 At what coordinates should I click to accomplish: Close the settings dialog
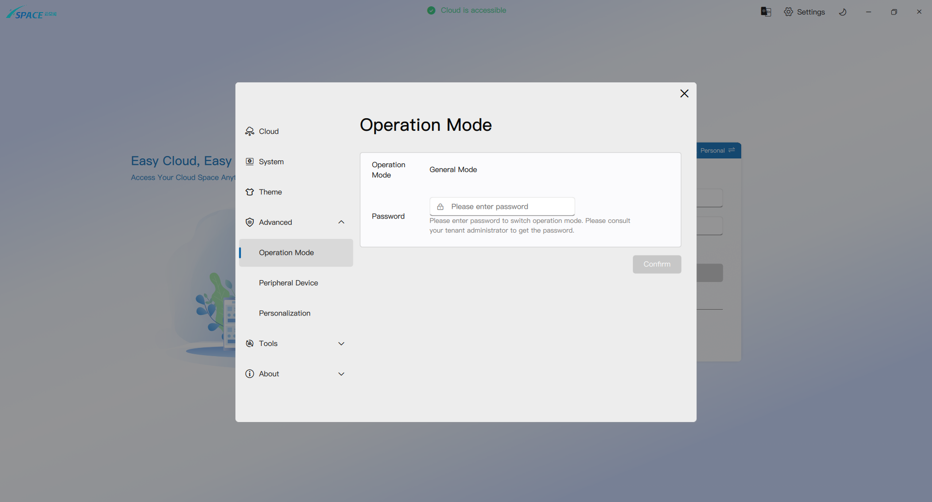coord(684,94)
